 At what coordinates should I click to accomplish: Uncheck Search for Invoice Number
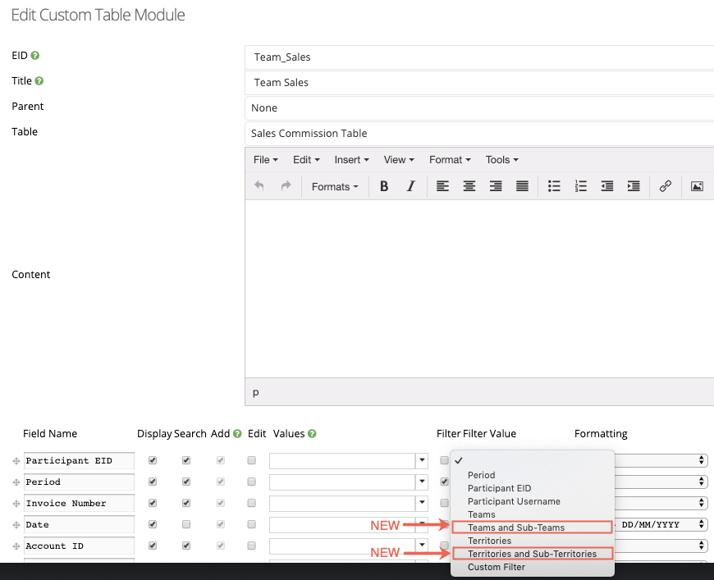[186, 503]
